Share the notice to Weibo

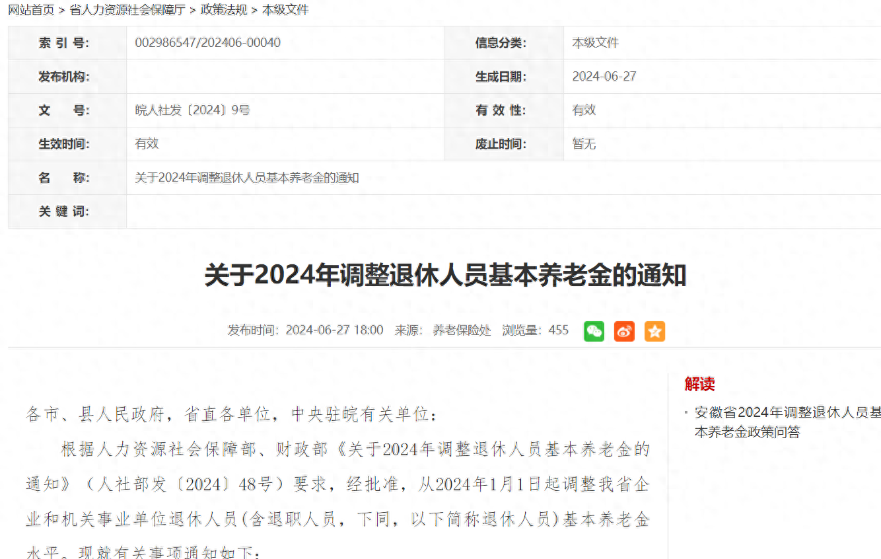coord(624,331)
